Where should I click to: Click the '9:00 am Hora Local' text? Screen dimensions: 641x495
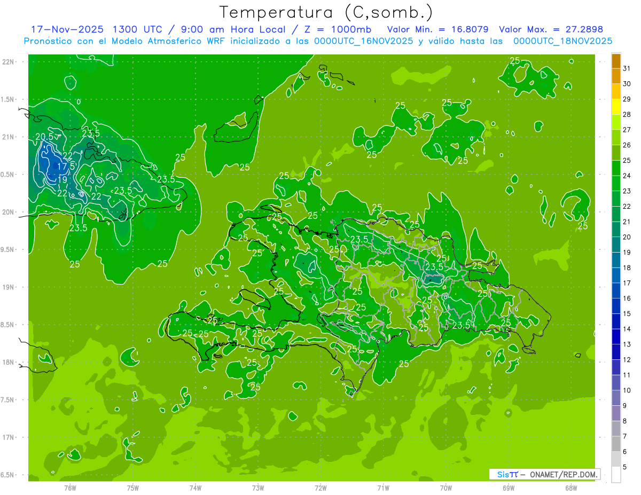(234, 30)
